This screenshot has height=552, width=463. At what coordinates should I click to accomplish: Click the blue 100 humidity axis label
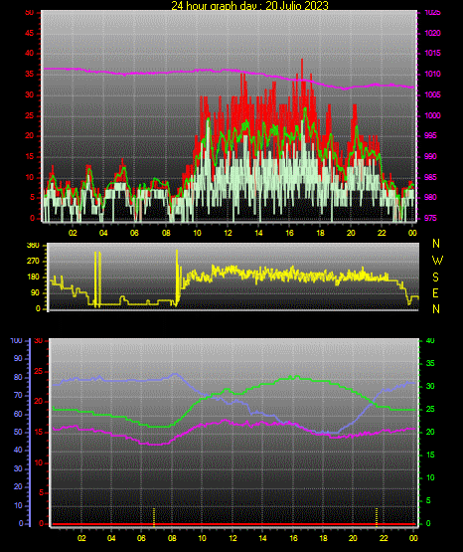point(17,341)
